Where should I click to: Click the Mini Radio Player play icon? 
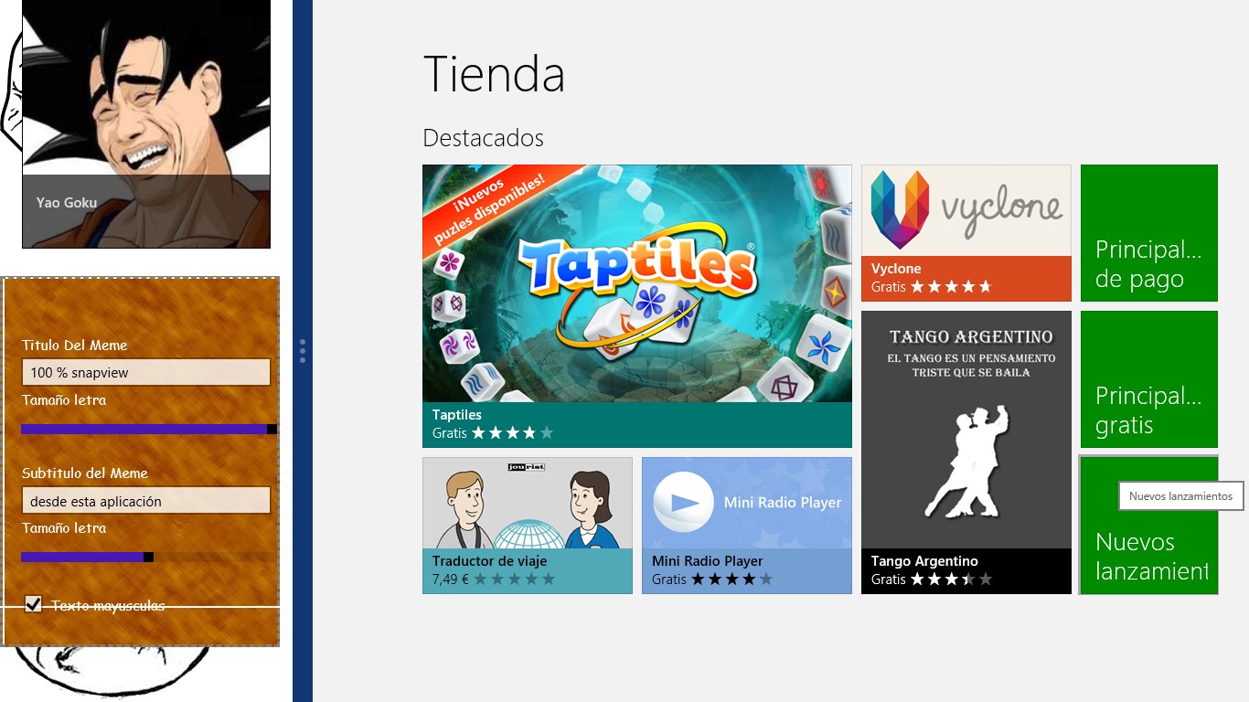tap(684, 502)
